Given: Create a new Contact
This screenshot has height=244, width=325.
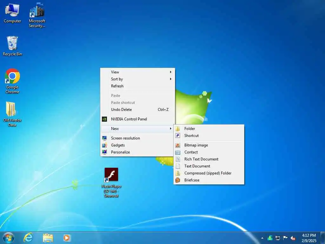Looking at the screenshot, I should [x=209, y=152].
